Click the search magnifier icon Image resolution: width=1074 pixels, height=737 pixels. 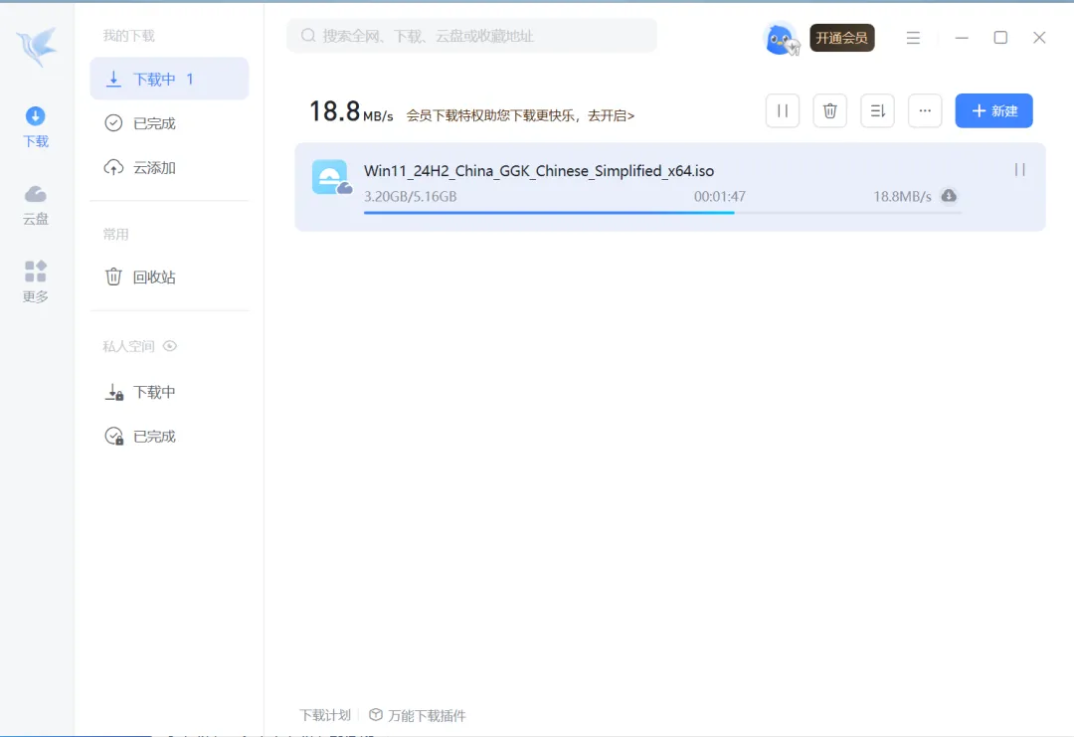pos(308,36)
